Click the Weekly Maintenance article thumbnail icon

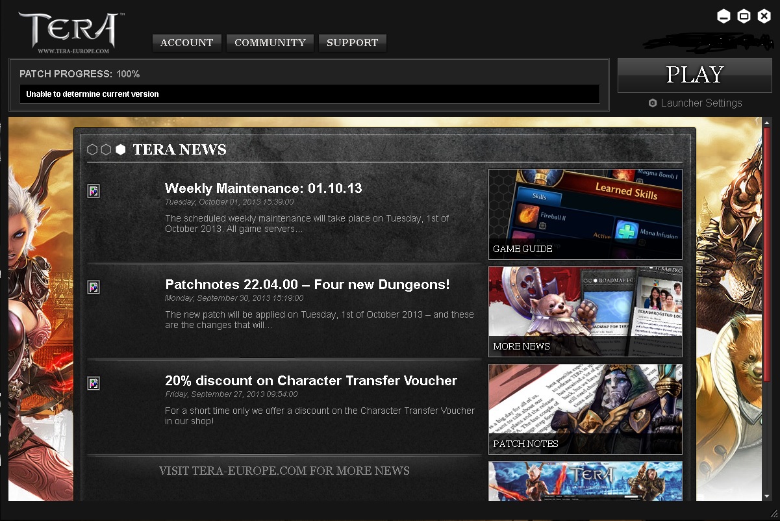[94, 190]
